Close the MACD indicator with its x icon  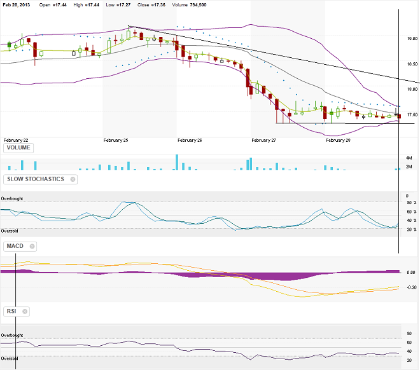(x=32, y=246)
